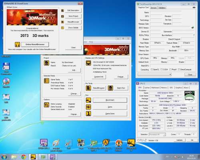Image resolution: width=200 pixels, height=160 pixels.
Task: Toggle the CUDA checkbox in GPU-Z
Action: pyautogui.click(x=162, y=70)
